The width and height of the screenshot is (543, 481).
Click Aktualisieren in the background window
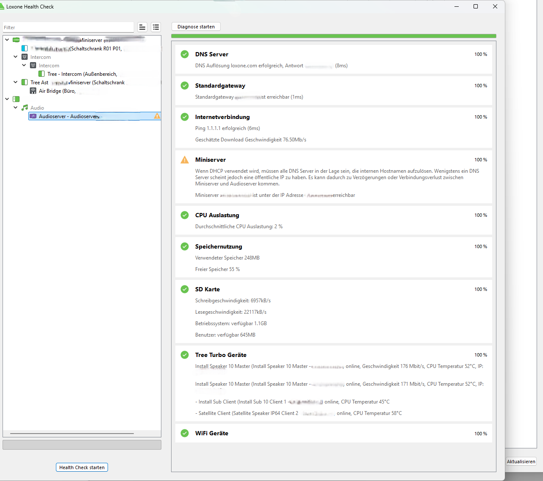pos(521,462)
